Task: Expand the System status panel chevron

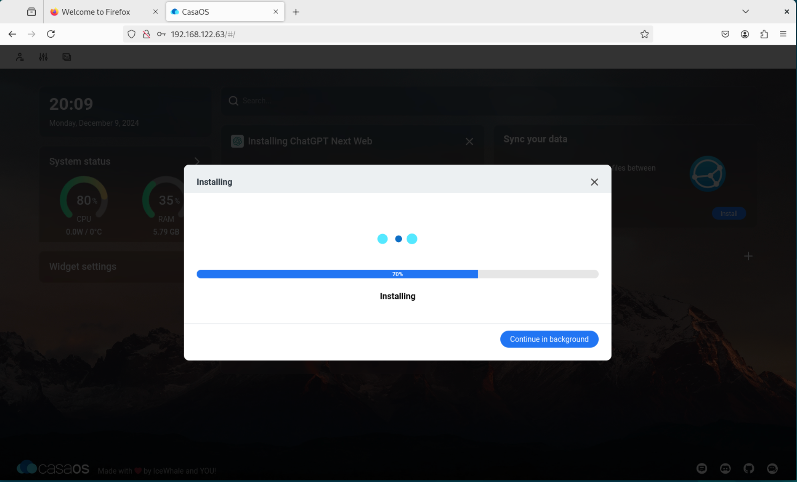Action: [197, 161]
